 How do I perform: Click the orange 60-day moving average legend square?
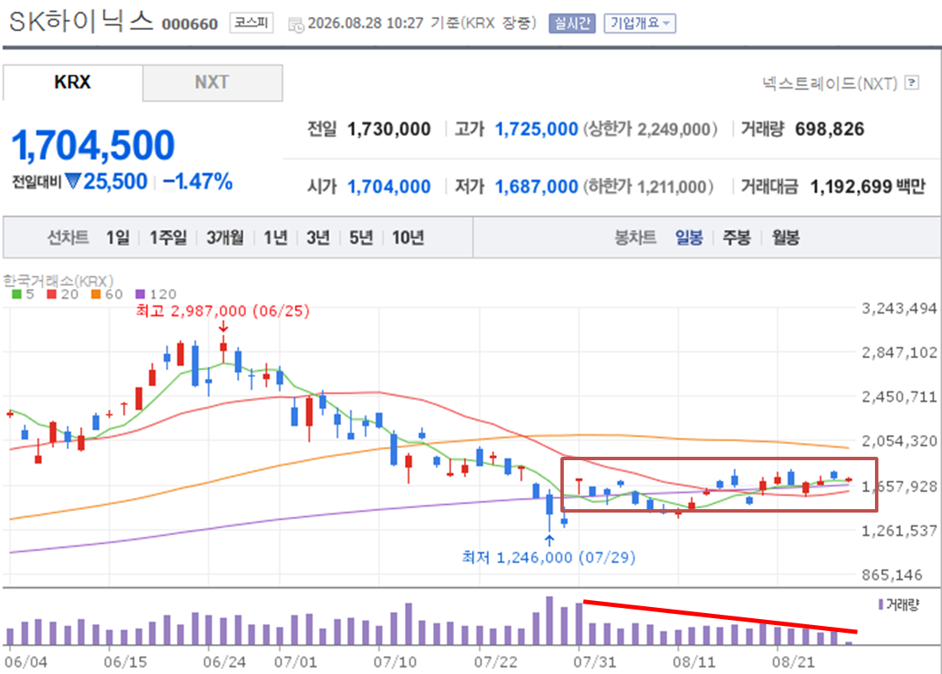95,294
